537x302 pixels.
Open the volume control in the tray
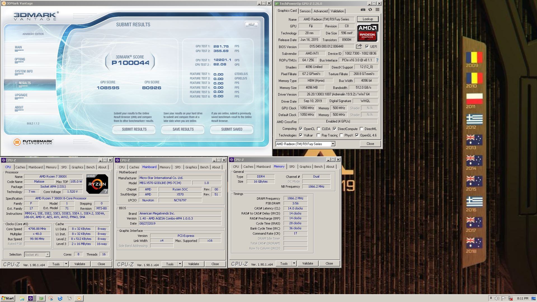pos(497,298)
